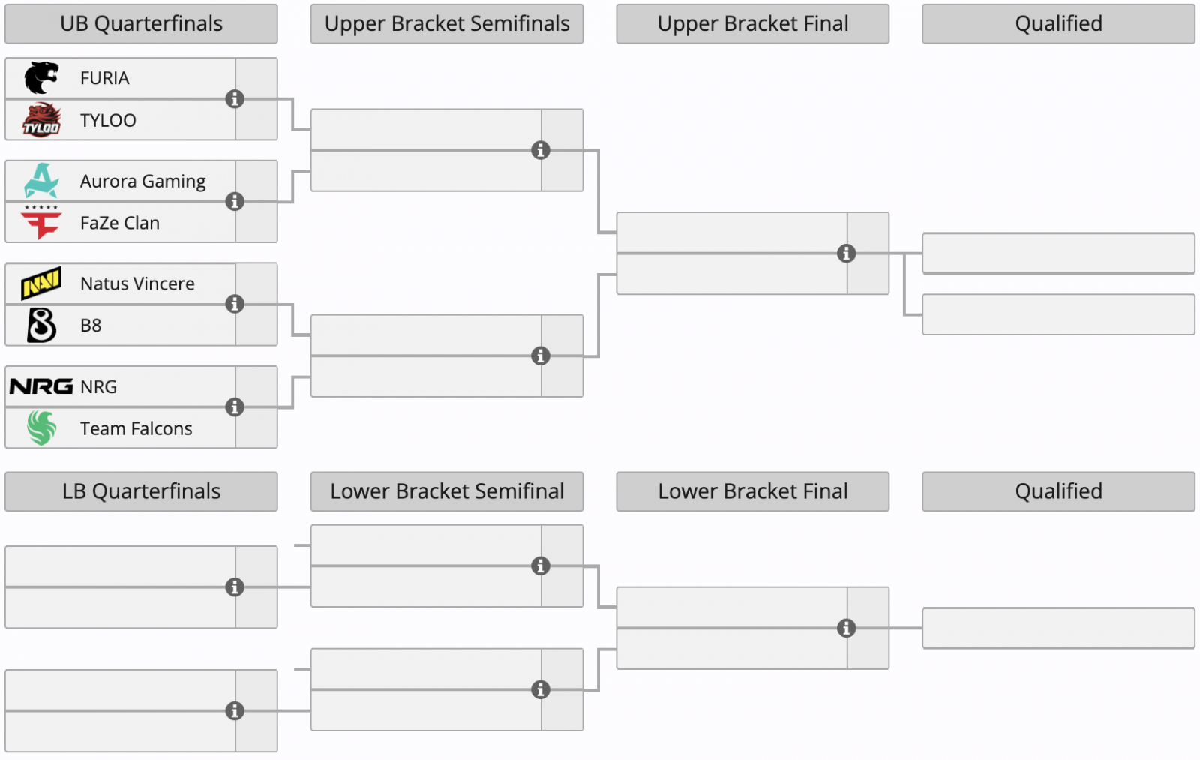Open match info for FURIA vs TYLOO

point(235,99)
